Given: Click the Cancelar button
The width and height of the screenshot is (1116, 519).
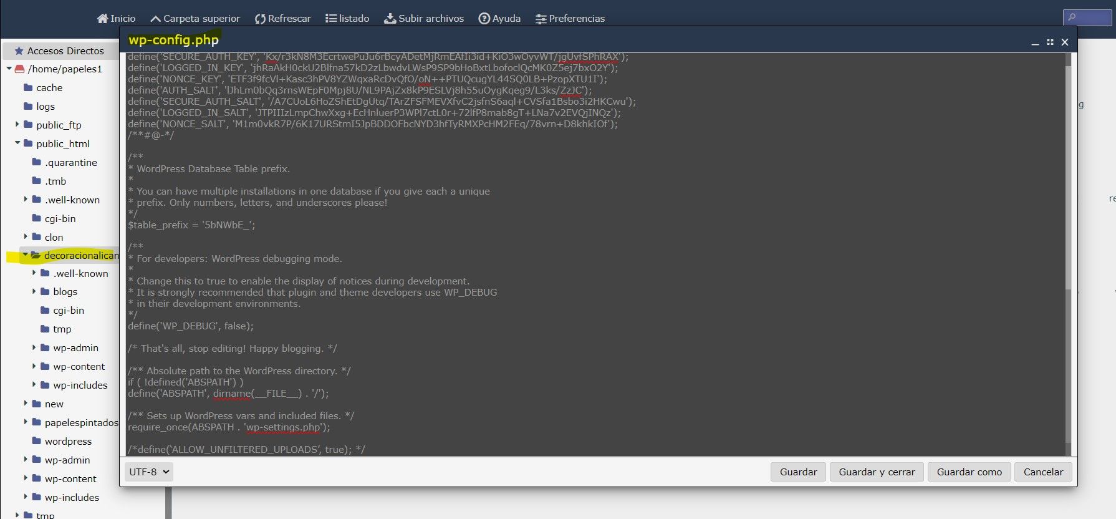Looking at the screenshot, I should (1043, 472).
